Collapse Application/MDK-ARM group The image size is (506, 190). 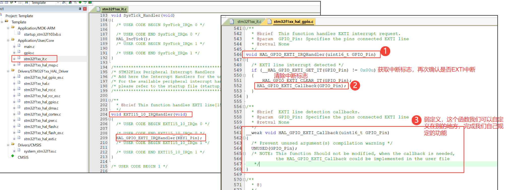(8, 28)
